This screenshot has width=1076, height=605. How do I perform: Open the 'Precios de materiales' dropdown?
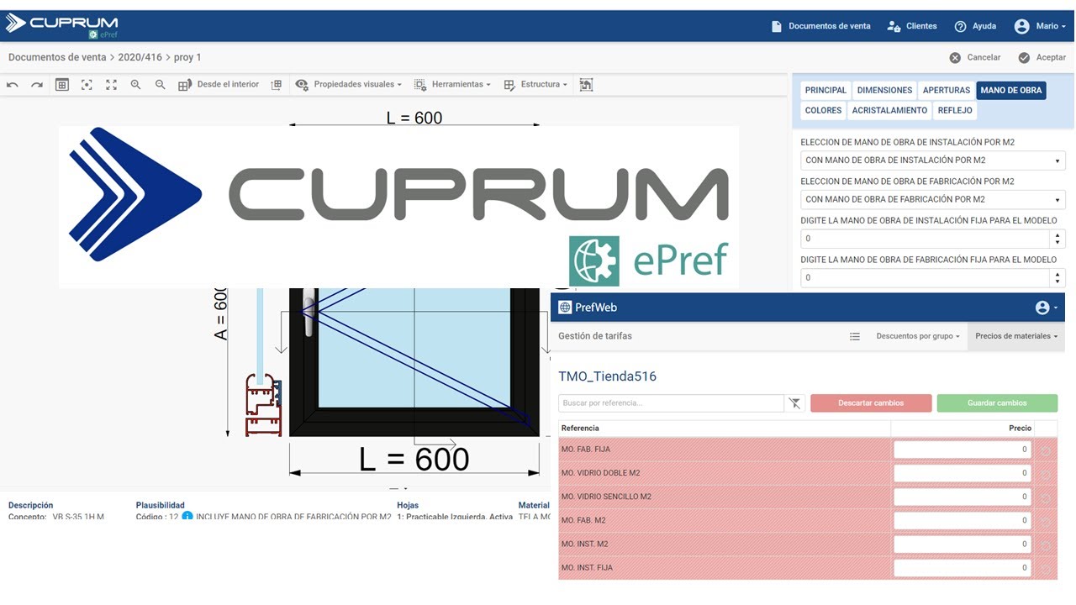[x=1016, y=336]
